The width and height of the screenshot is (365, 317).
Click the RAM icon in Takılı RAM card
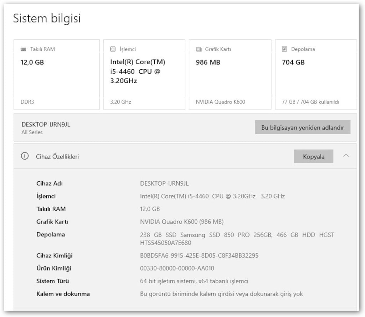click(23, 49)
